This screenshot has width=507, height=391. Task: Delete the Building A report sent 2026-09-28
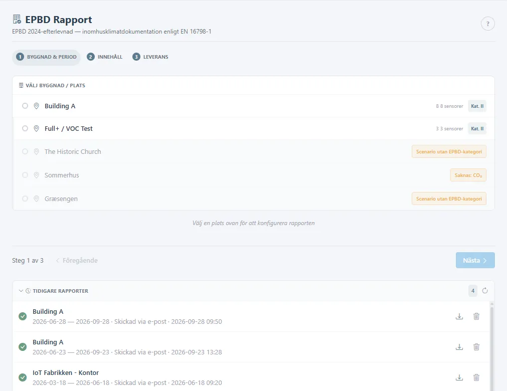click(x=476, y=316)
